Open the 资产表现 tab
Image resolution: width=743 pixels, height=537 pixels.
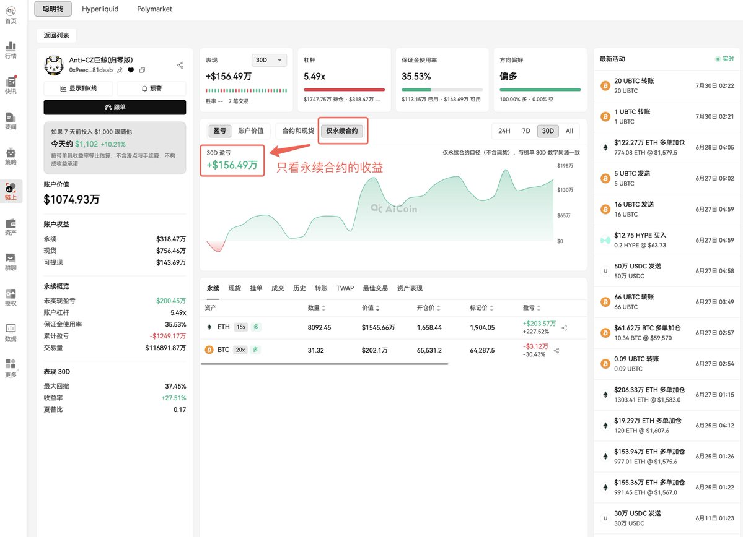point(410,288)
